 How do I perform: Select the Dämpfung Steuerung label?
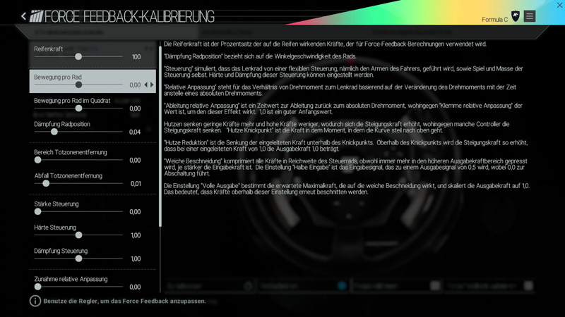coord(61,251)
